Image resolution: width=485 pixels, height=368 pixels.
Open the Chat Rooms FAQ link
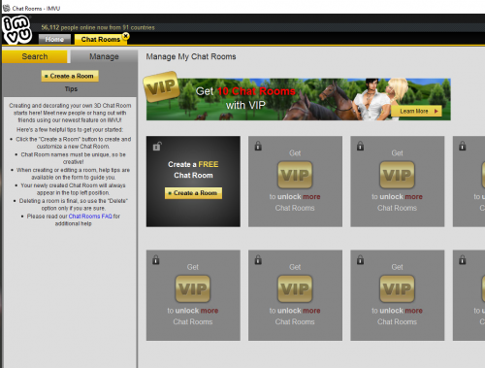(90, 217)
